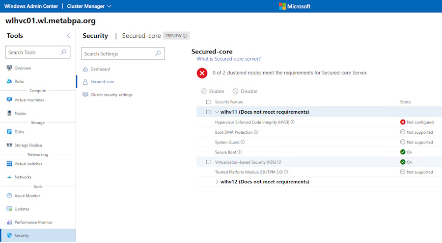Viewport: 442px width, 243px height.
Task: Tick the Virtualization-based Security checkbox
Action: pyautogui.click(x=208, y=162)
